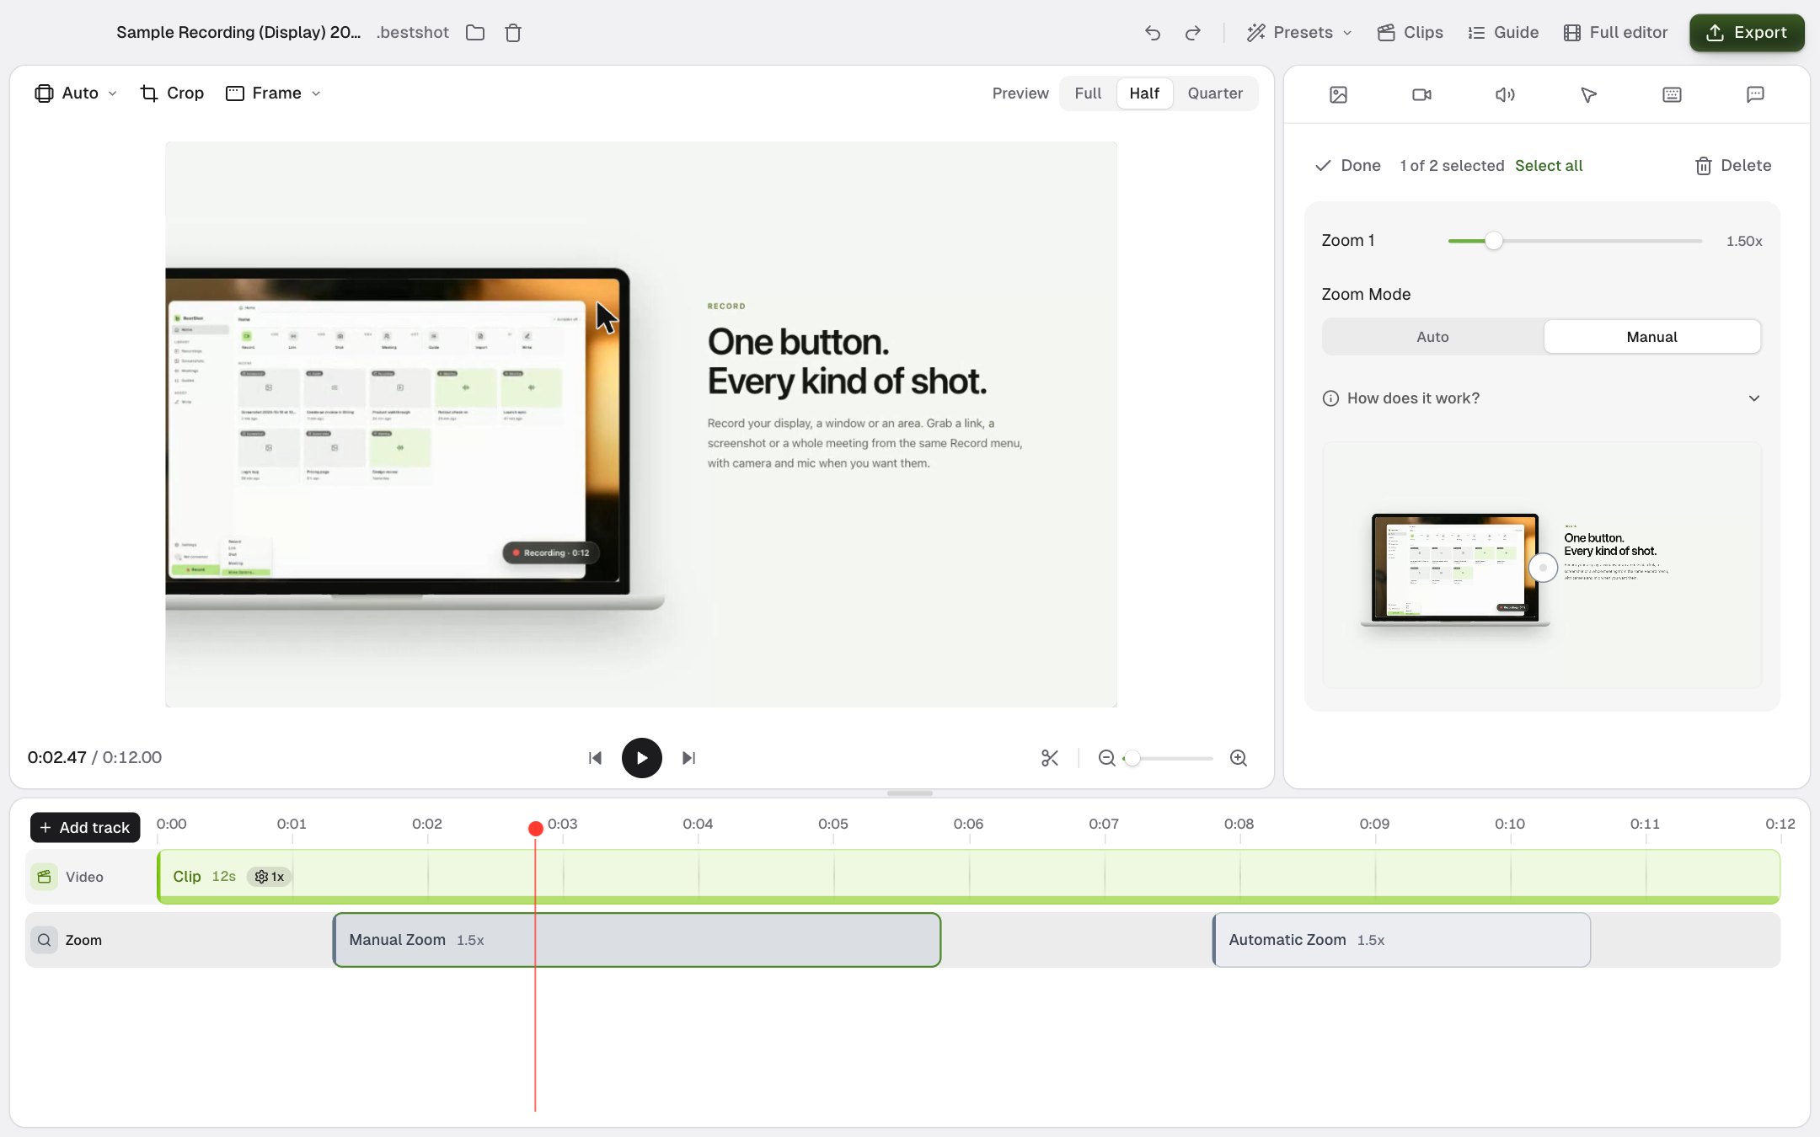
Task: Expand the How does it work section
Action: click(1541, 398)
